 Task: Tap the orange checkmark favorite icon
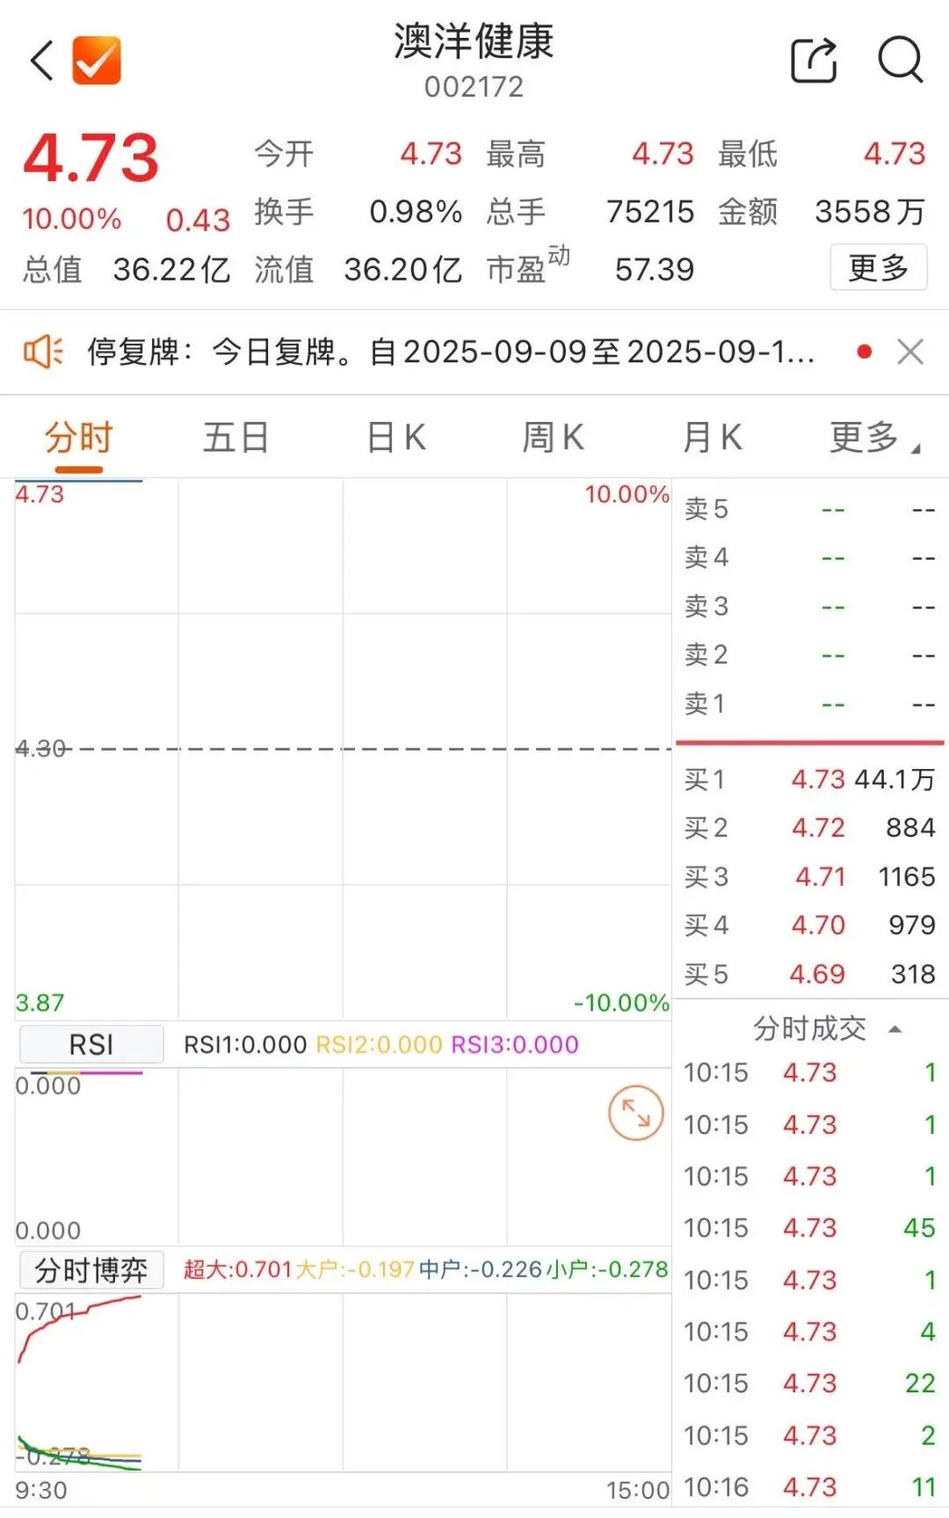(97, 61)
